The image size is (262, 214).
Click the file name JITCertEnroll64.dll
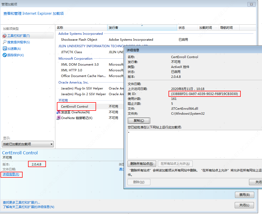[x=185, y=108]
